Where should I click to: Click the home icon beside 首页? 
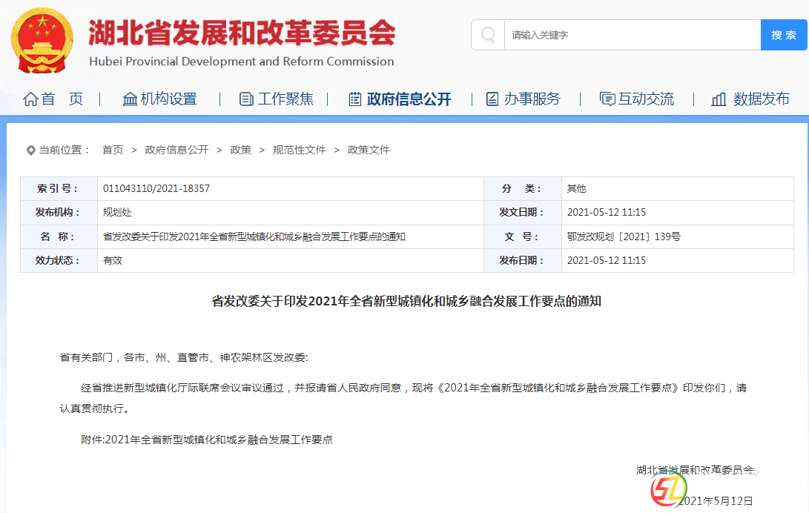point(30,99)
